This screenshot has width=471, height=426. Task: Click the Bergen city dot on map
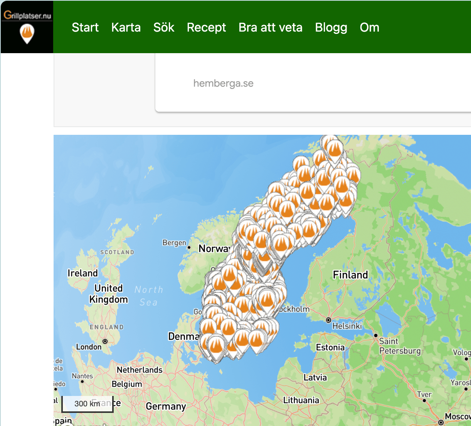[189, 247]
